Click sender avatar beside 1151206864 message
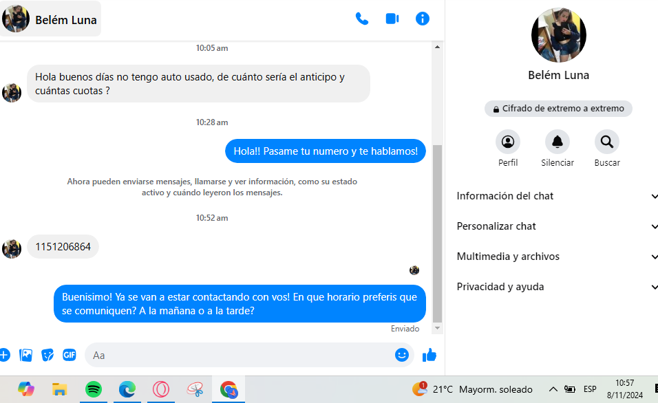The height and width of the screenshot is (403, 658). [12, 249]
